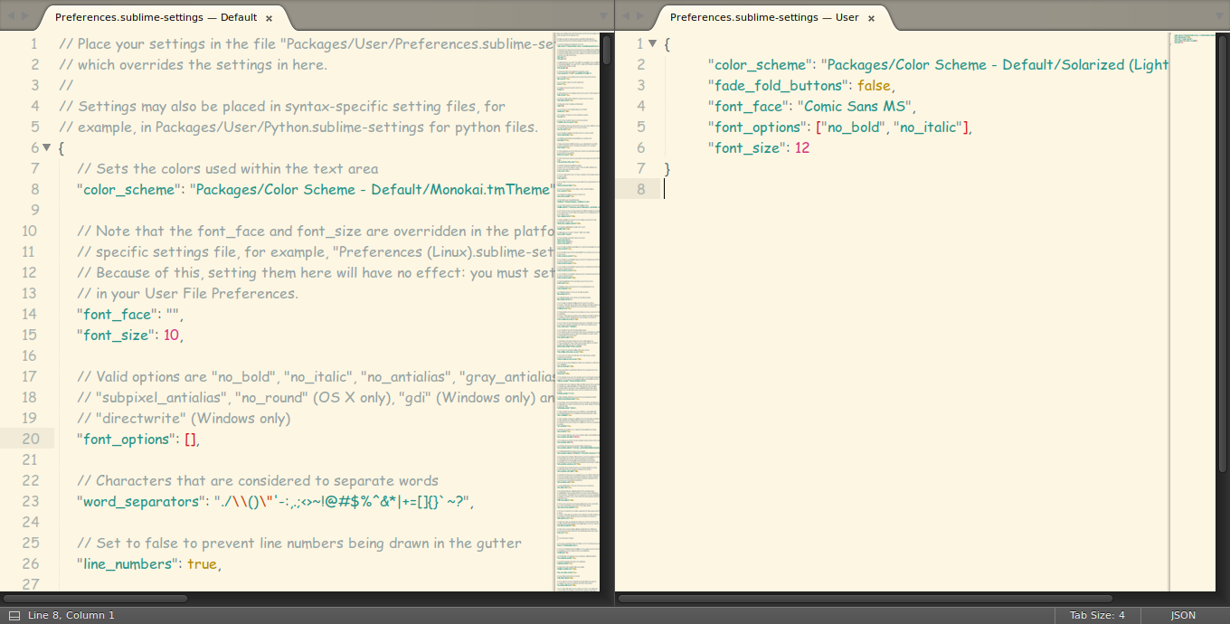Click the Line 8, Column 1 indicator
This screenshot has width=1230, height=624.
click(x=71, y=615)
